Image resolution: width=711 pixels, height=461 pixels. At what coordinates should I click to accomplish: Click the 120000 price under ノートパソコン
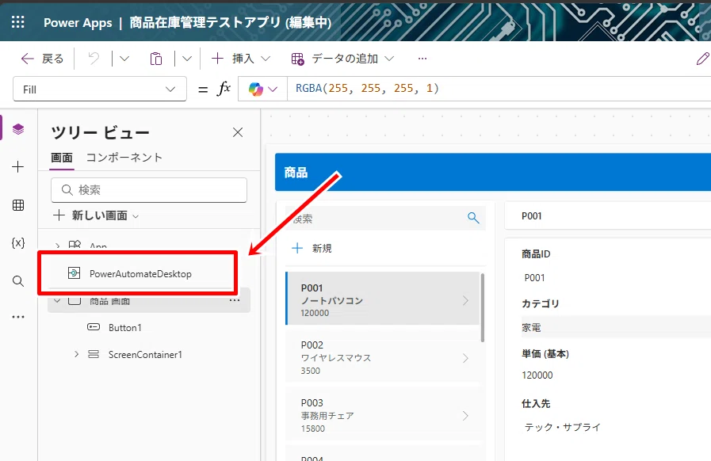tap(315, 313)
